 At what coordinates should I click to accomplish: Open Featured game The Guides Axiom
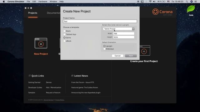(85, 87)
